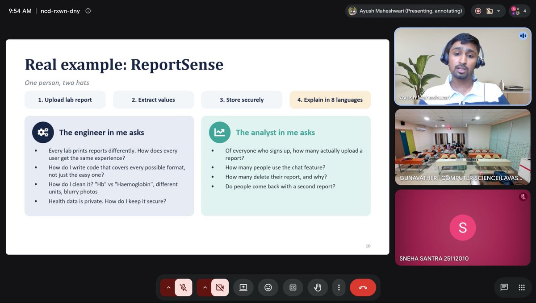The width and height of the screenshot is (536, 303).
Task: Click the '3. Store securely' step
Action: (x=242, y=100)
